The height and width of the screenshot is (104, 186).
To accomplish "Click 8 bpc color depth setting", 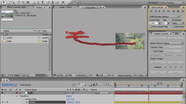I will click(x=17, y=75).
